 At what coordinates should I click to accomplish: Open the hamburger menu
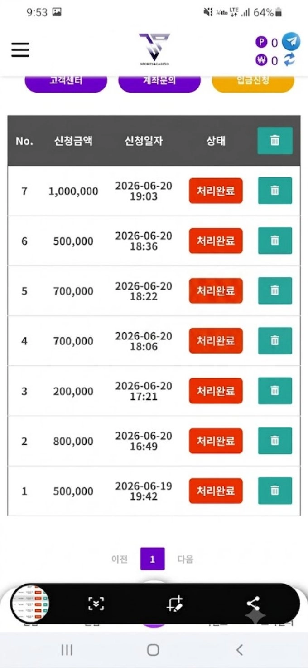tap(20, 50)
